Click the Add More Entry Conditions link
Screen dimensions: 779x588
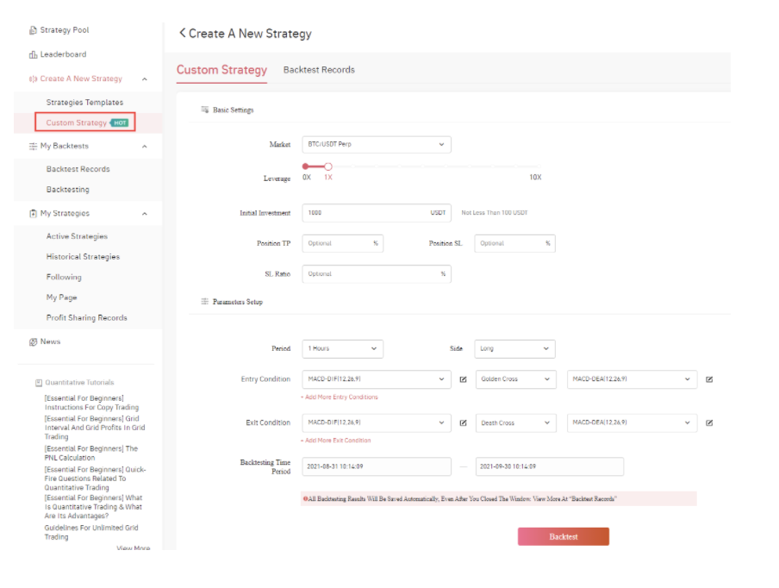tap(340, 397)
